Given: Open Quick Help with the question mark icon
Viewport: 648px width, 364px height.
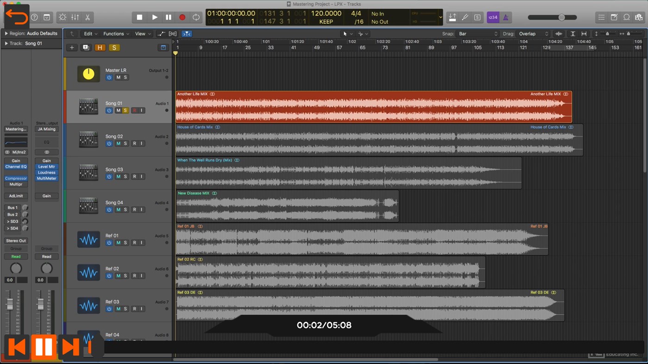Looking at the screenshot, I should [34, 17].
